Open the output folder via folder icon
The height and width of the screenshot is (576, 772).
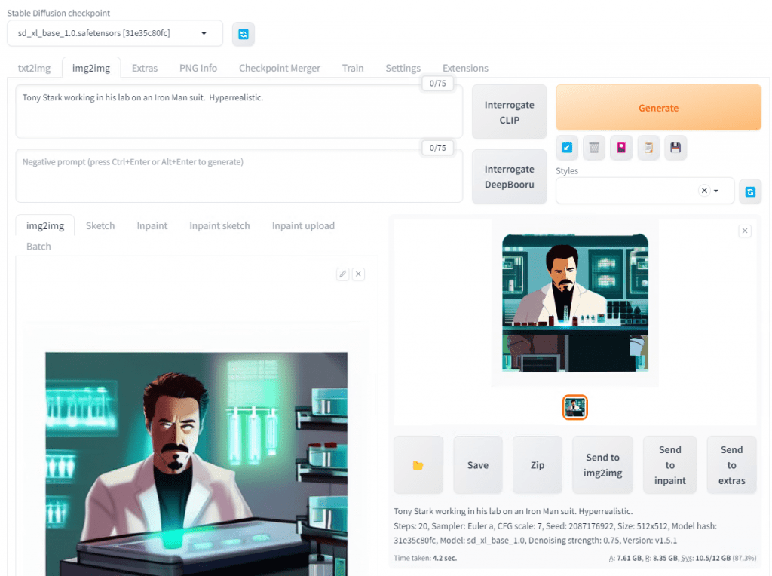click(x=418, y=464)
